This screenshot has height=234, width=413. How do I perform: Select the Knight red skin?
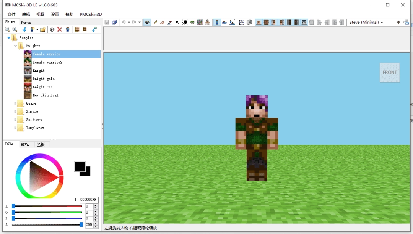pyautogui.click(x=42, y=87)
